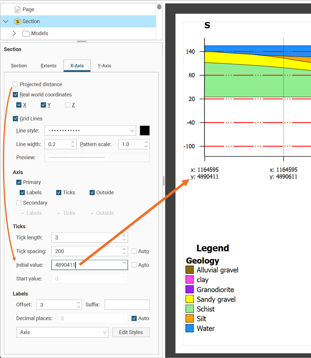Open the Axis style dropdown
Viewport: 311px width, 358px height.
pos(62,332)
